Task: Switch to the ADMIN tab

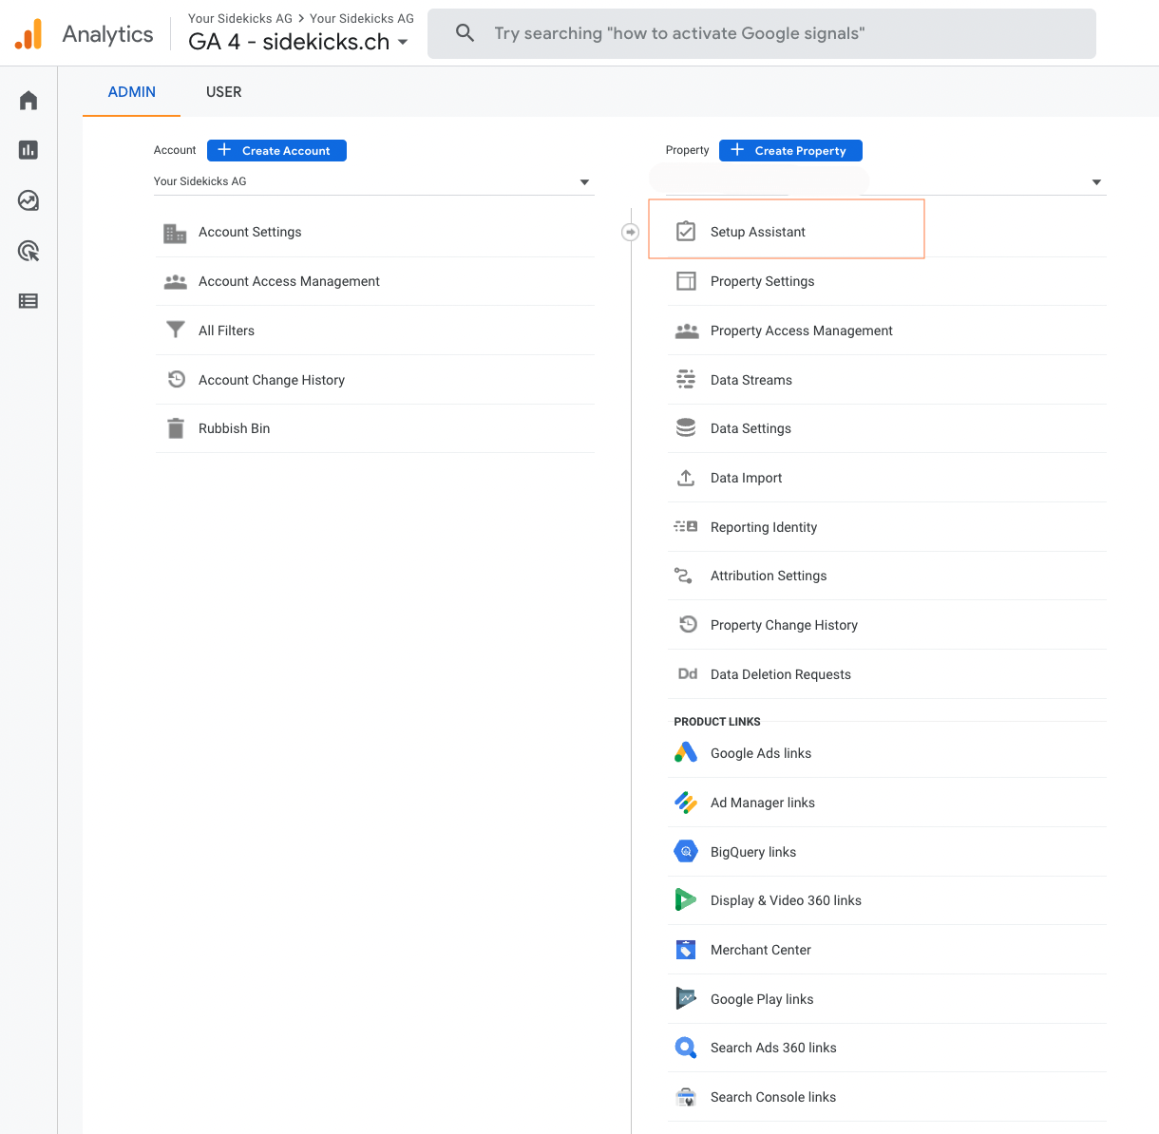Action: pos(132,92)
